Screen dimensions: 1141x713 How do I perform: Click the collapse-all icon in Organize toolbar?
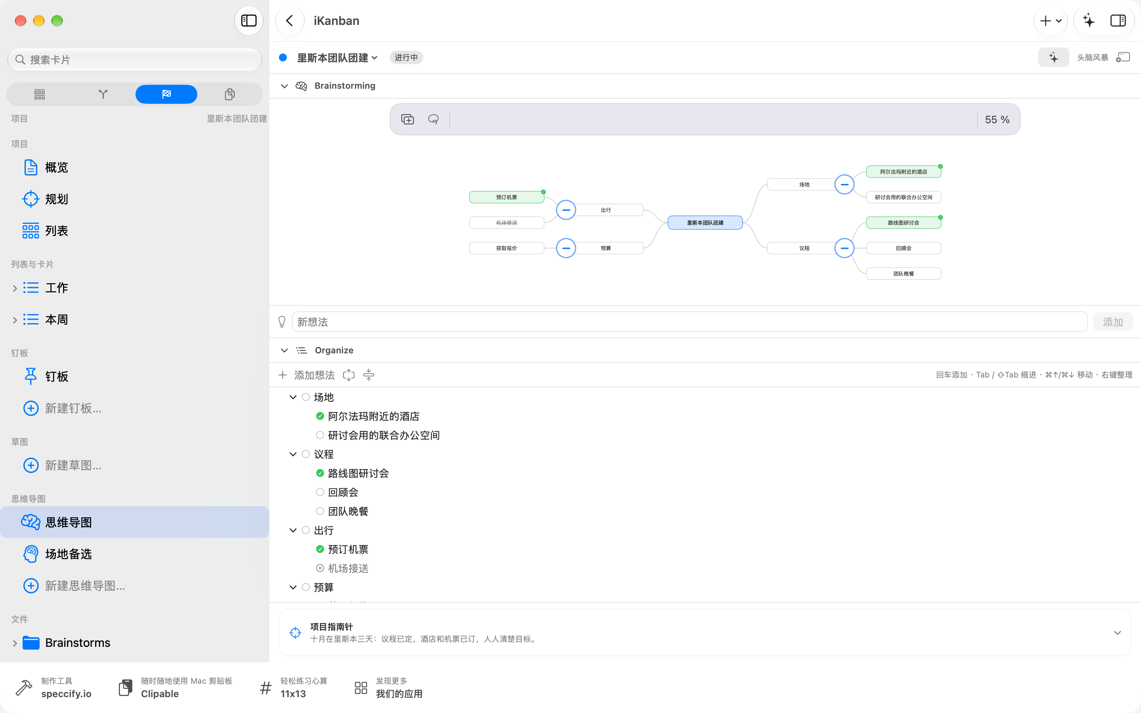369,375
